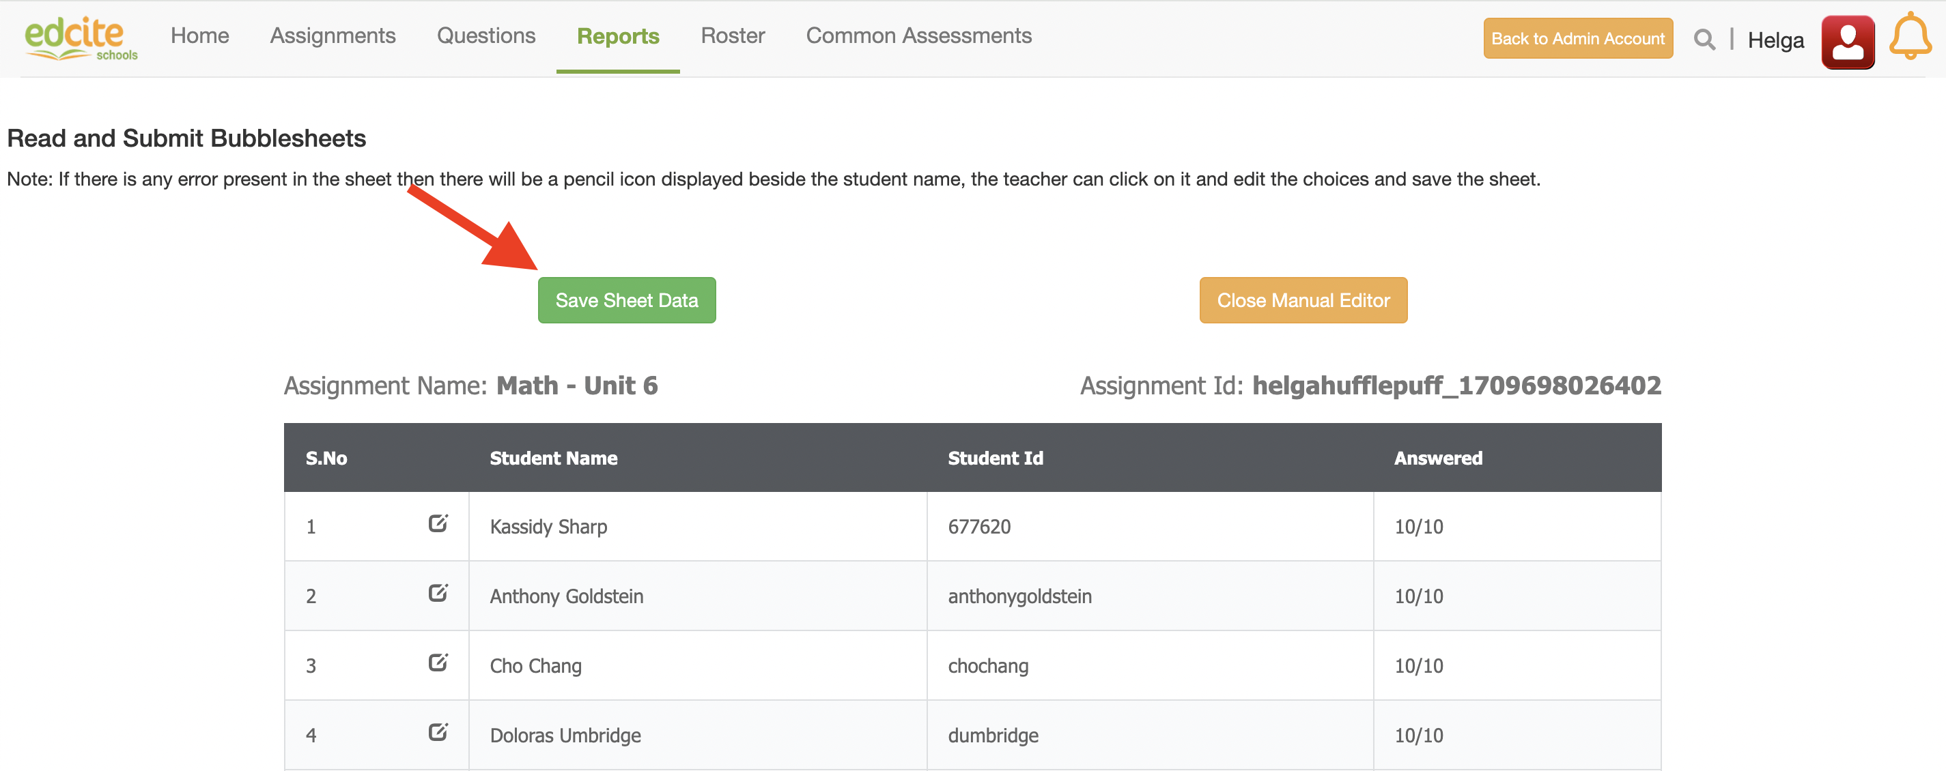This screenshot has height=771, width=1946.
Task: Click the Edcite Schools logo
Action: point(80,38)
